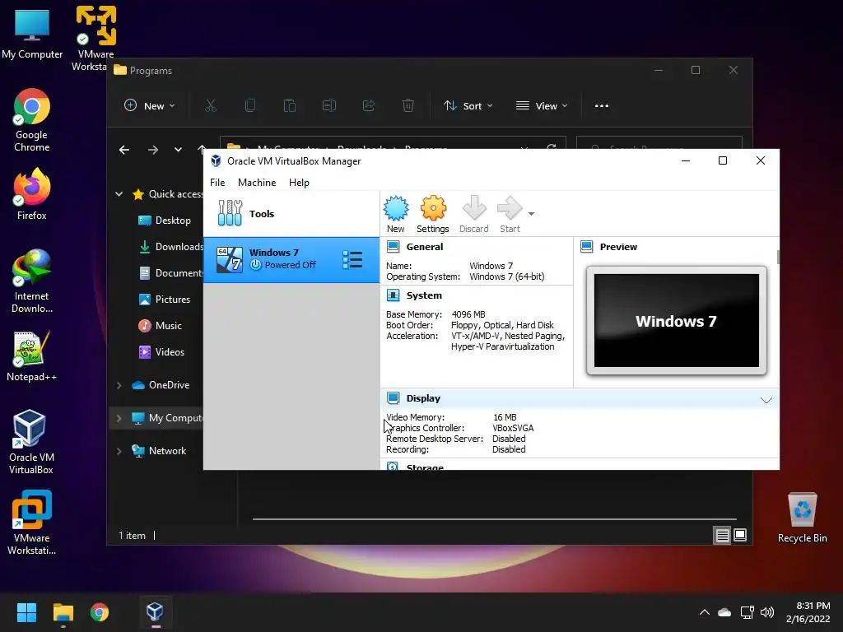843x632 pixels.
Task: Open recent locations chevron in explorer
Action: click(178, 150)
